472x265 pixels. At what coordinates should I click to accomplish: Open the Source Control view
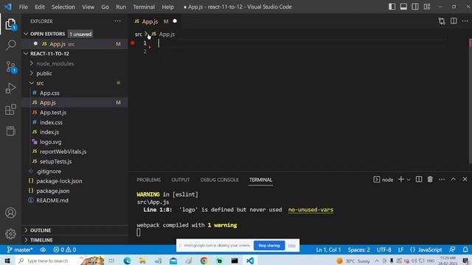pyautogui.click(x=11, y=67)
